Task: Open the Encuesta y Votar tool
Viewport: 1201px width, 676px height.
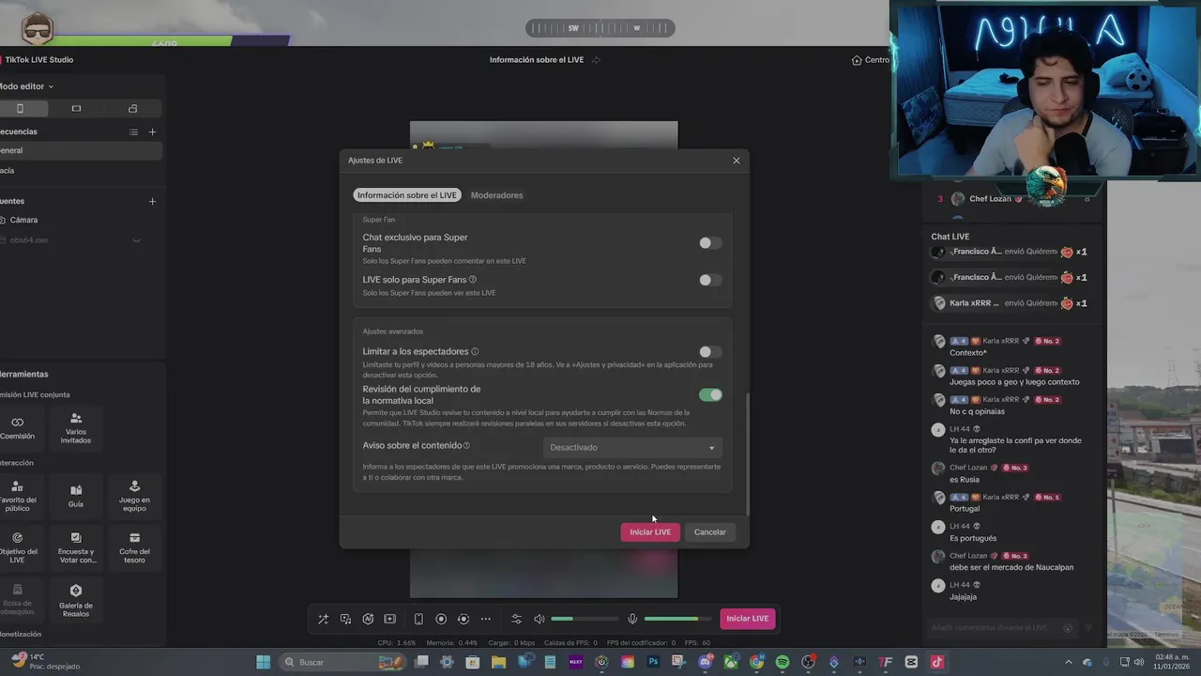Action: click(x=76, y=546)
